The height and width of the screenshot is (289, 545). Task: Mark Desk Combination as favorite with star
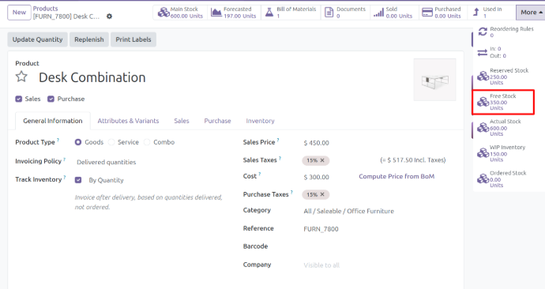tap(21, 77)
